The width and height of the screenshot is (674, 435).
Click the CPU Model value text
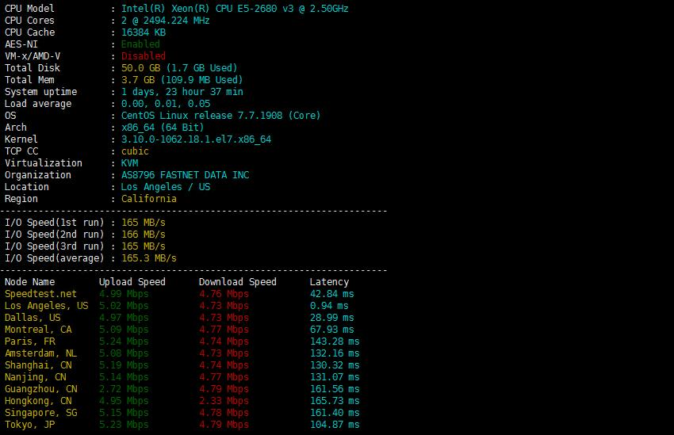coord(234,9)
